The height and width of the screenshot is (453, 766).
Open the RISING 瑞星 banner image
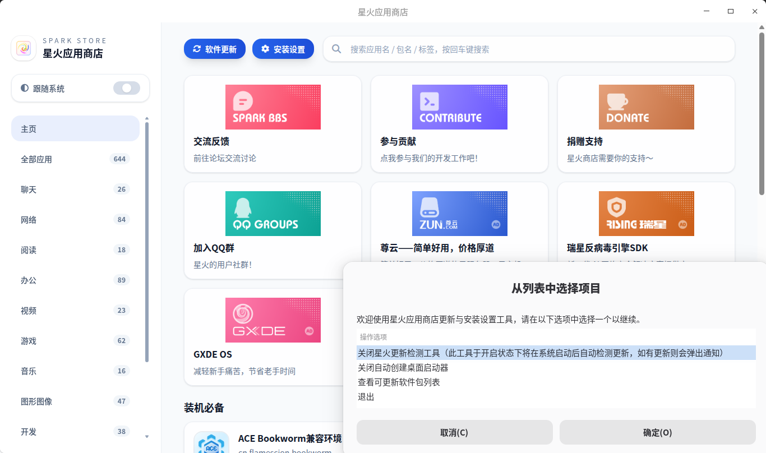coord(647,214)
